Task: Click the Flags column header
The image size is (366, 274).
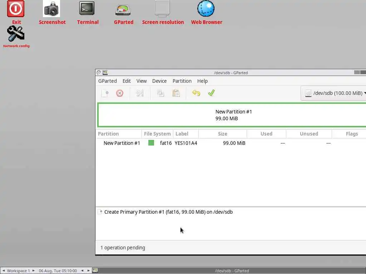Action: pyautogui.click(x=349, y=134)
